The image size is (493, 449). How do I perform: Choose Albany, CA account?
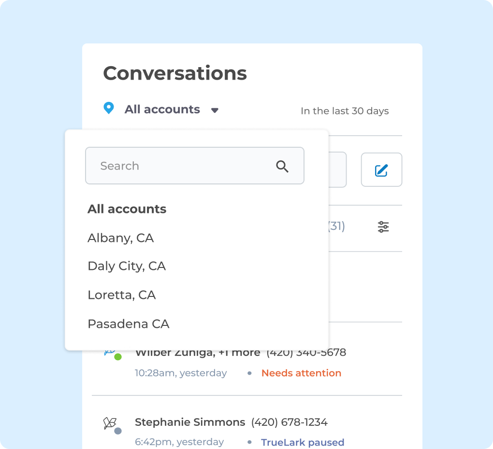tap(121, 238)
